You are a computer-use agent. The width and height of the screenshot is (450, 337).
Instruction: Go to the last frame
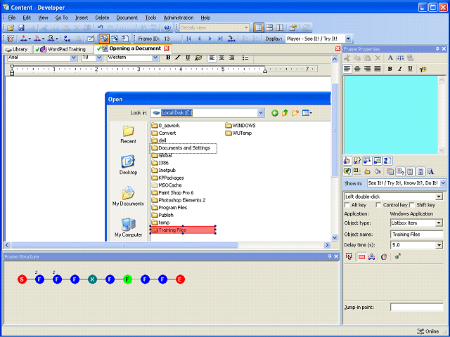220,39
